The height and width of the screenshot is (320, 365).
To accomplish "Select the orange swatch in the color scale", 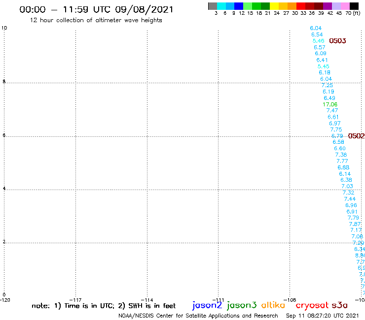I will [292, 6].
